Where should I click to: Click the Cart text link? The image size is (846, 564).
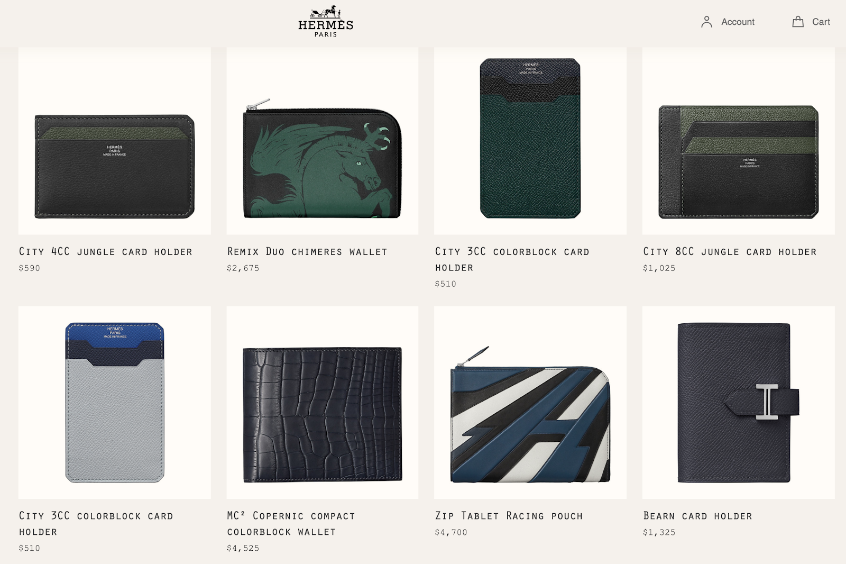click(x=821, y=22)
